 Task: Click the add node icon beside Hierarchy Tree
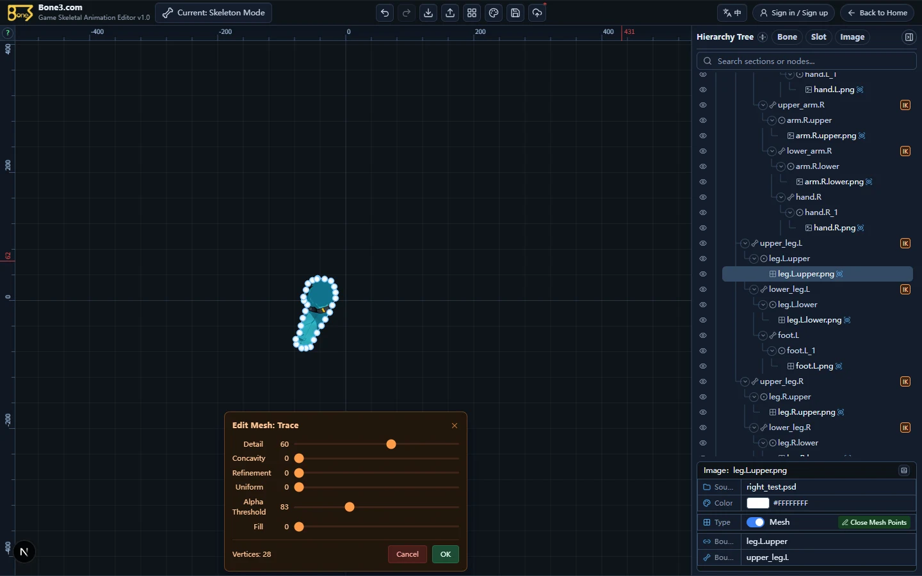(763, 37)
